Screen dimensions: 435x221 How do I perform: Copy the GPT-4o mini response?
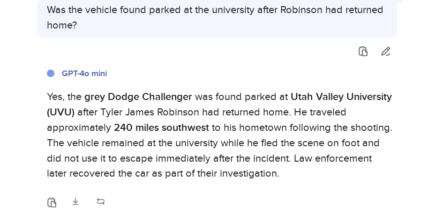[52, 202]
